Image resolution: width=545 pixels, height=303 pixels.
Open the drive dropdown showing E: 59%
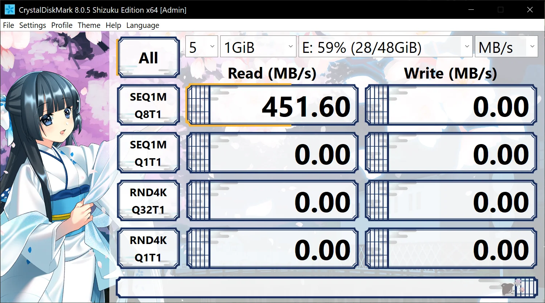point(386,46)
